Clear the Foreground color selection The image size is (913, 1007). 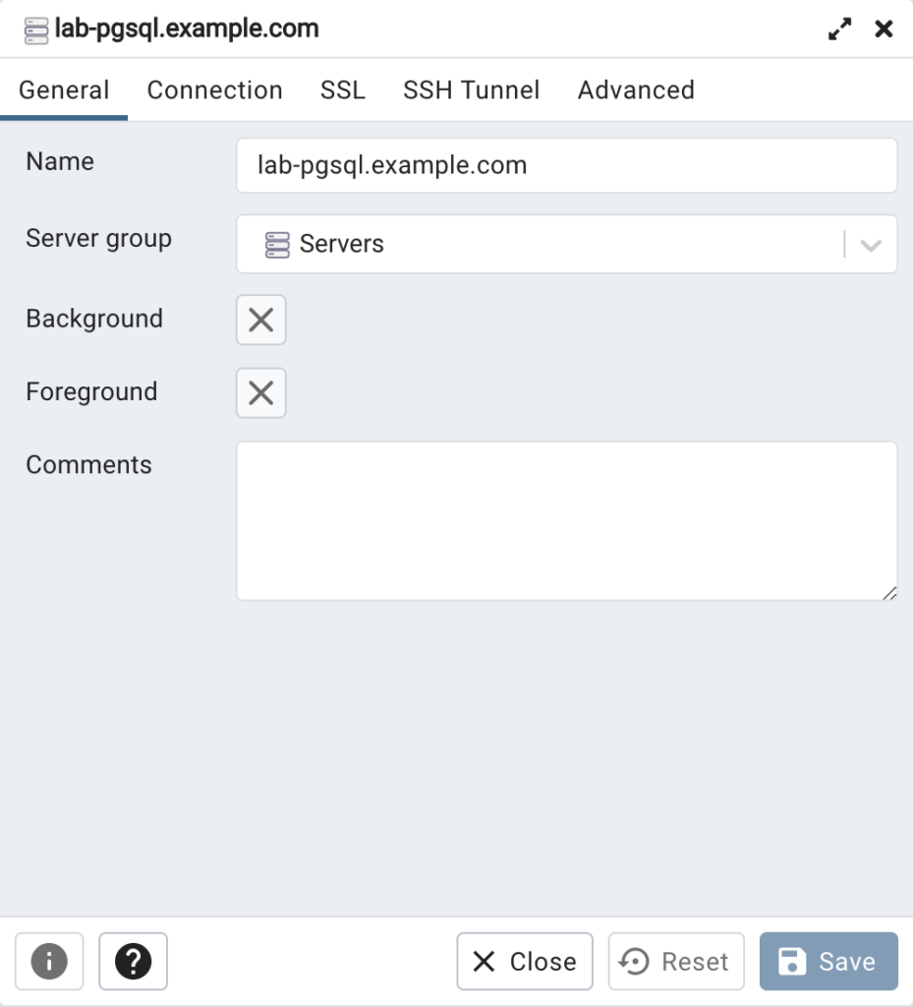pos(260,392)
